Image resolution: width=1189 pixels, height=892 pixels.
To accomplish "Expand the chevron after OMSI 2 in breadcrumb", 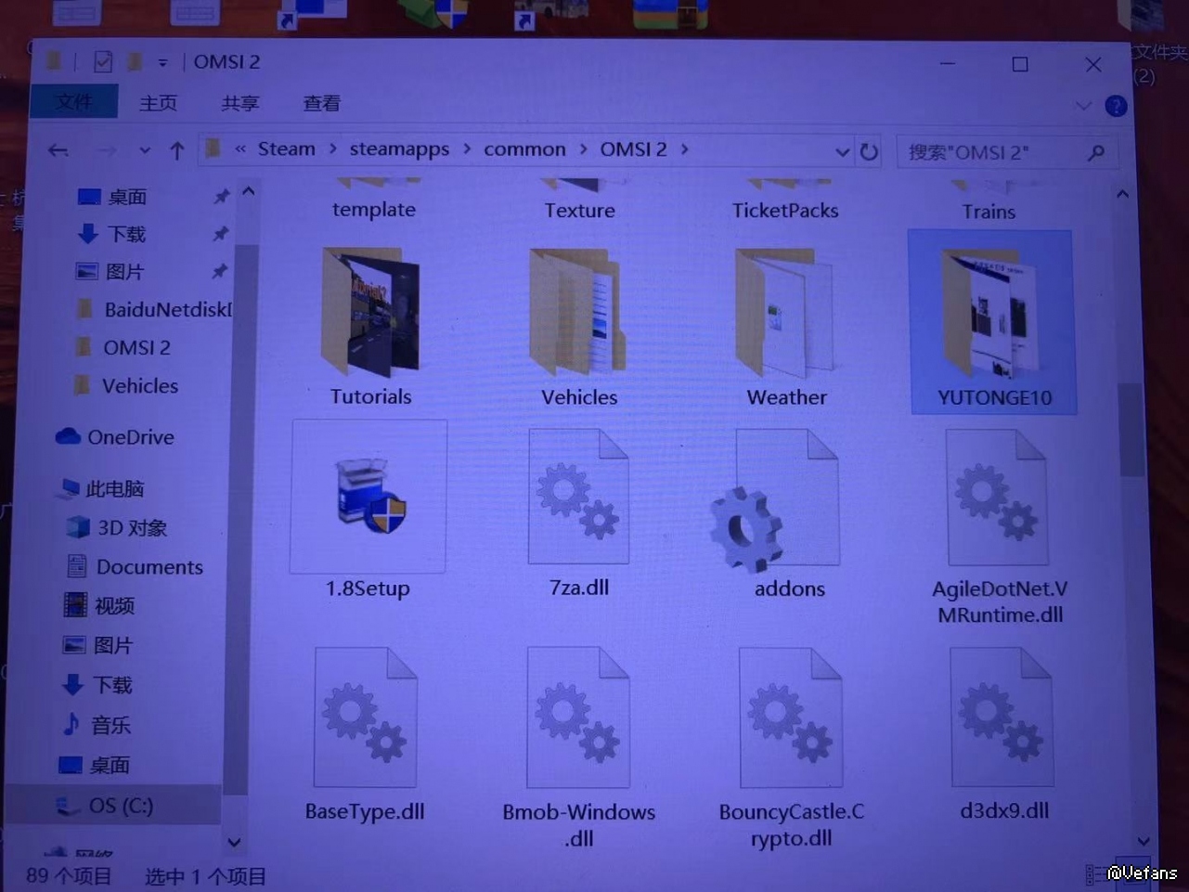I will [x=685, y=149].
